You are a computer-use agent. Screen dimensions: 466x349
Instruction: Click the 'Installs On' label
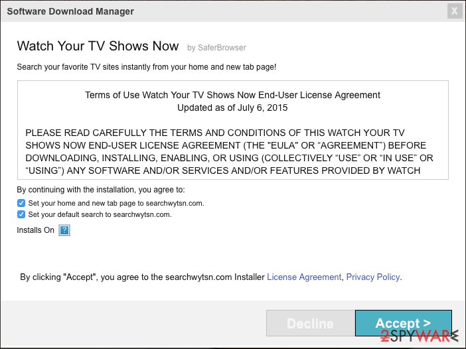[35, 230]
